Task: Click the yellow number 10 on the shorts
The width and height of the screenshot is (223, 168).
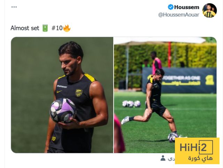Action: pos(54,139)
